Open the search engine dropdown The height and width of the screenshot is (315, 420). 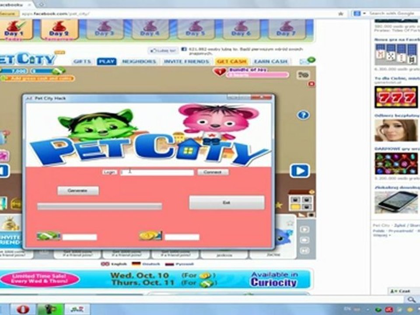(364, 13)
